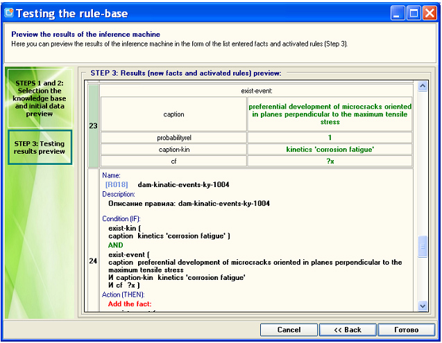This screenshot has height=343, width=442.
Task: Minimize the Testing the rule-base window
Action: pyautogui.click(x=397, y=13)
